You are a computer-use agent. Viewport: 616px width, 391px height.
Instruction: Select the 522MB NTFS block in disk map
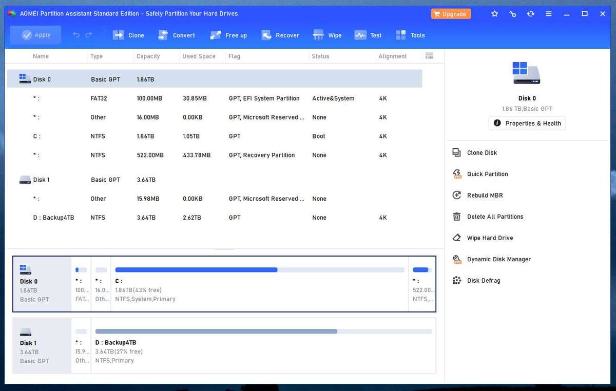pos(422,284)
